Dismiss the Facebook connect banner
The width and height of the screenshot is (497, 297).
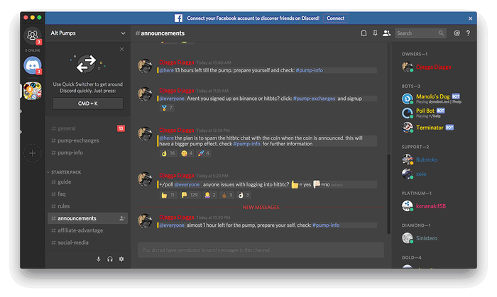[470, 18]
